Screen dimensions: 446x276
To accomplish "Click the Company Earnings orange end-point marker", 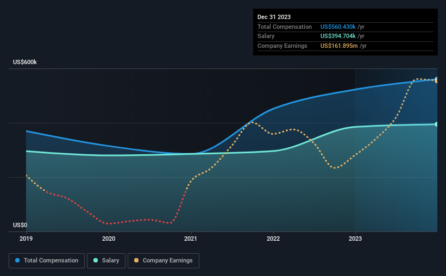I will (437, 81).
